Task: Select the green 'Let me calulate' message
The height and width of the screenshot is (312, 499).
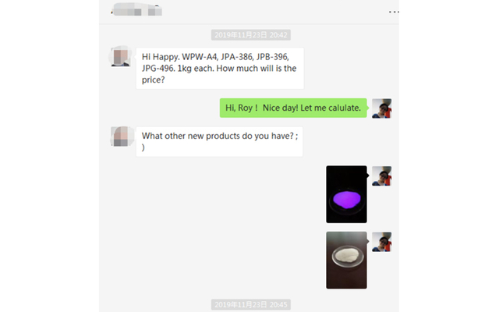Action: click(293, 108)
